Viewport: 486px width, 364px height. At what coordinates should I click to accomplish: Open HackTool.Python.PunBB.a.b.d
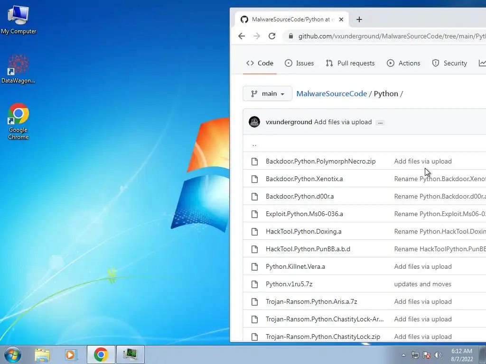point(308,249)
